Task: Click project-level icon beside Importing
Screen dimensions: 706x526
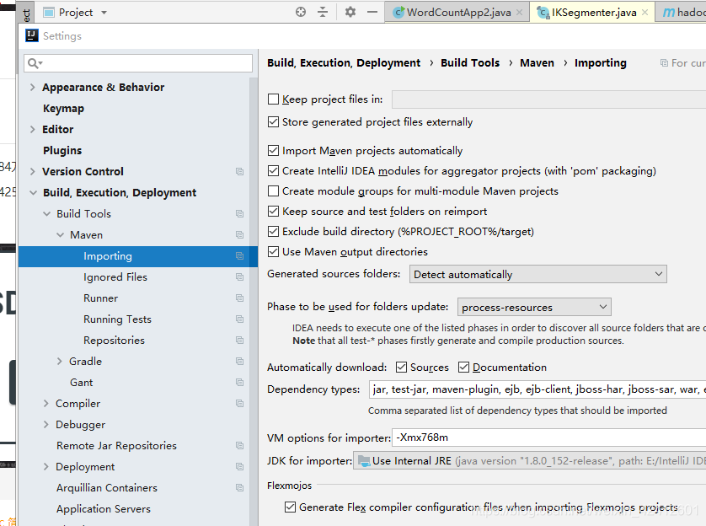Action: tap(239, 256)
